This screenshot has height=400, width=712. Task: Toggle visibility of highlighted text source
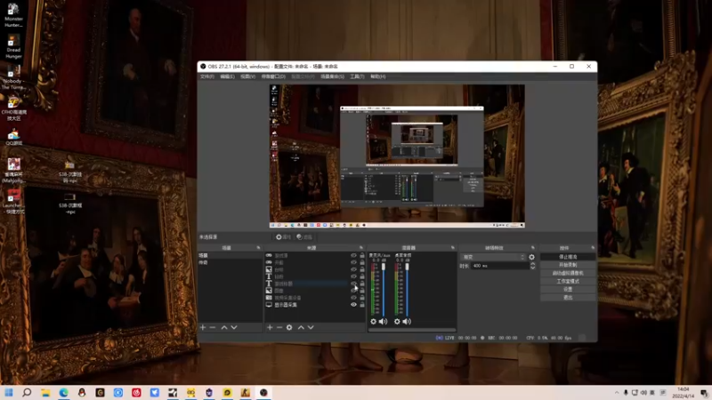tap(353, 284)
